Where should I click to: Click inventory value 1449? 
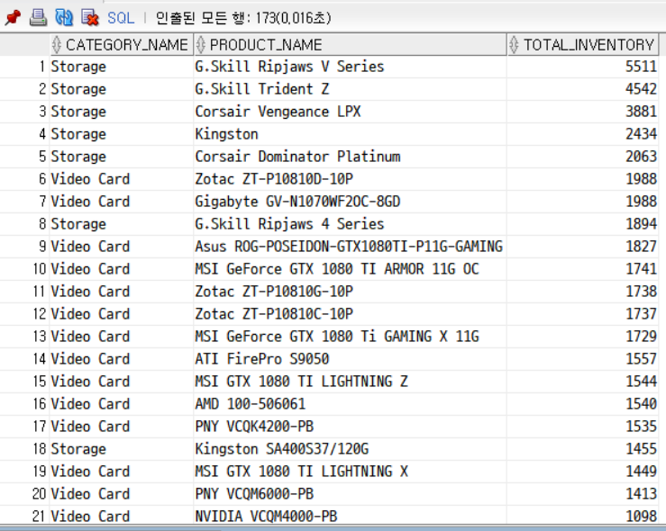pyautogui.click(x=641, y=472)
